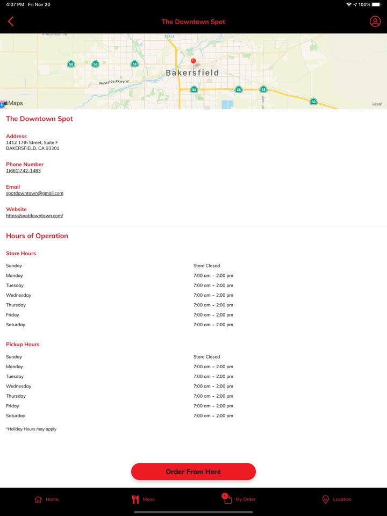
Task: Open the spotdowntown.com website link
Action: (34, 216)
